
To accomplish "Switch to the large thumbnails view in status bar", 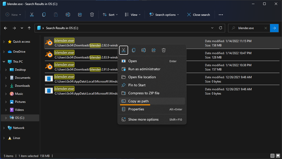I will tap(278, 156).
